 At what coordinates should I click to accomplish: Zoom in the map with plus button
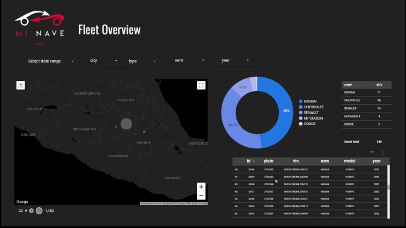coord(201,187)
